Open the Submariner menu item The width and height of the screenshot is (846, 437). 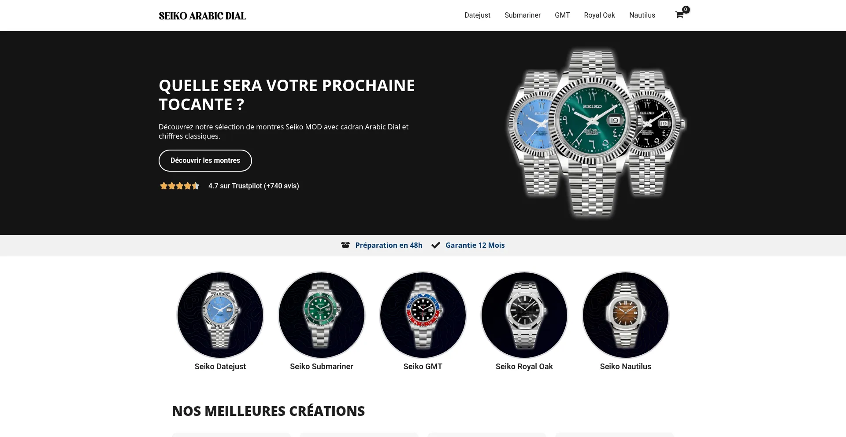click(523, 15)
